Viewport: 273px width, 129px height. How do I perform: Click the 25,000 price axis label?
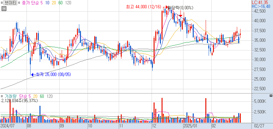pyautogui.click(x=260, y=79)
